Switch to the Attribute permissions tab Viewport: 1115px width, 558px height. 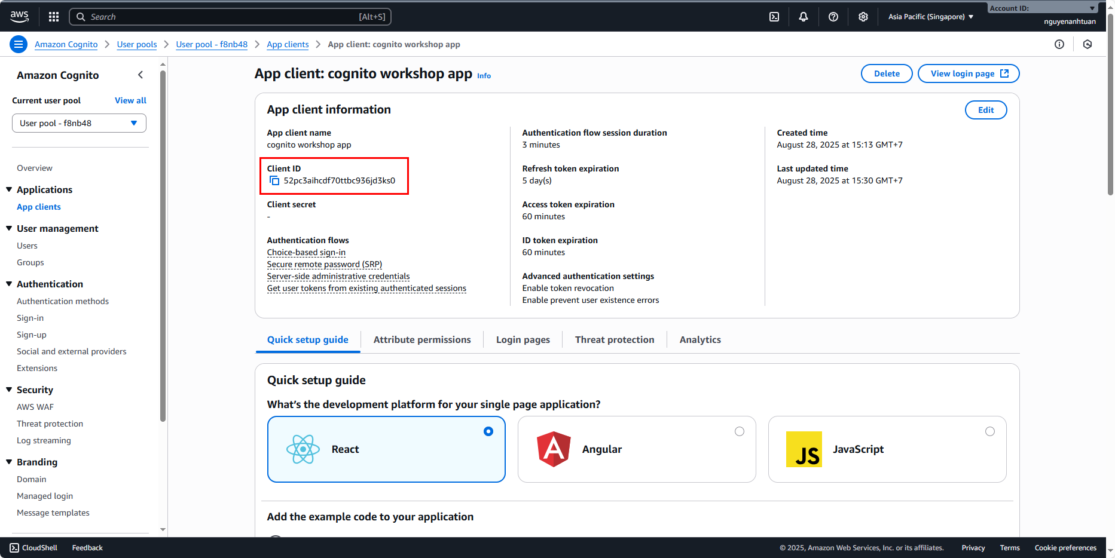pos(422,339)
